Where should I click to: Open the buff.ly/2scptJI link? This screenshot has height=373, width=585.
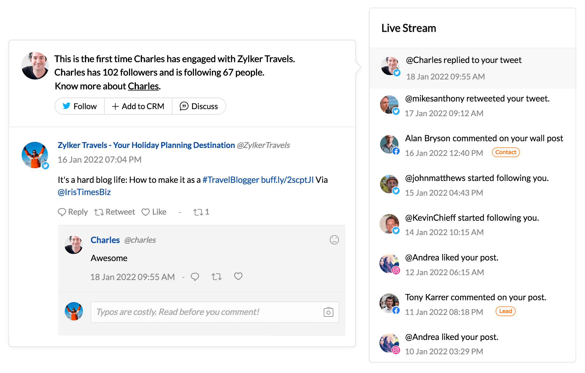coord(287,180)
